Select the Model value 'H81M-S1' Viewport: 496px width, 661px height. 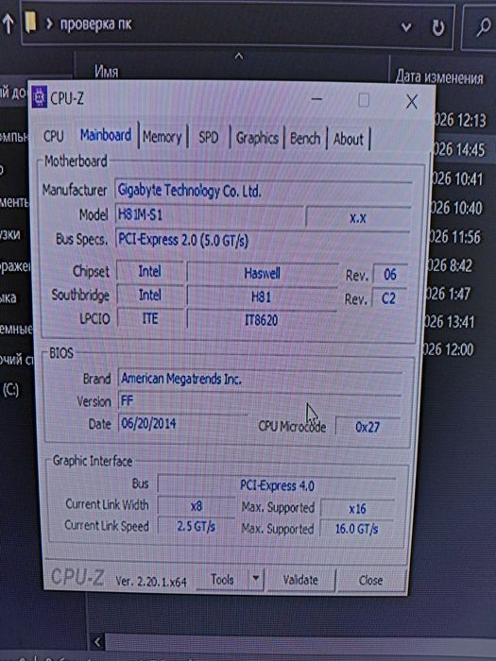pos(209,215)
